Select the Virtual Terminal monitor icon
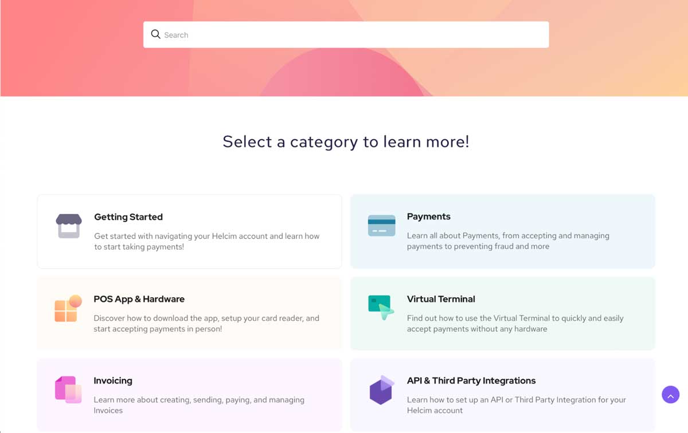688x433 pixels. pyautogui.click(x=380, y=306)
